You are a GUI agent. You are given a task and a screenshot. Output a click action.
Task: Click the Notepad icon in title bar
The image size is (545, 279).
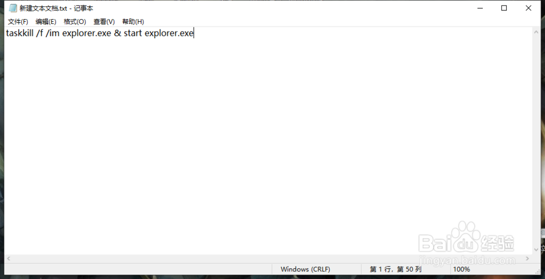pos(13,8)
